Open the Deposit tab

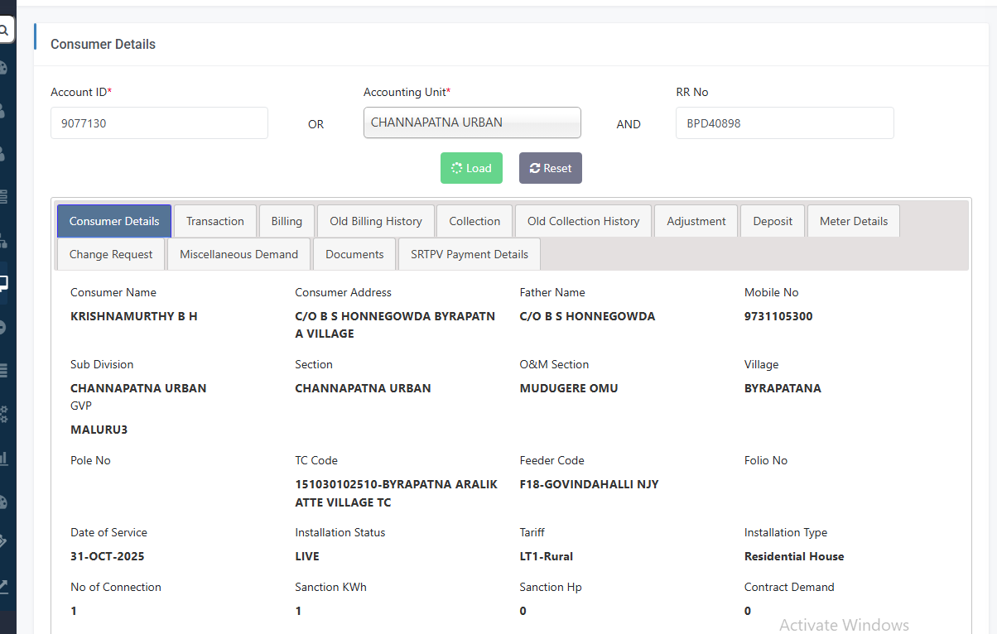pyautogui.click(x=773, y=221)
